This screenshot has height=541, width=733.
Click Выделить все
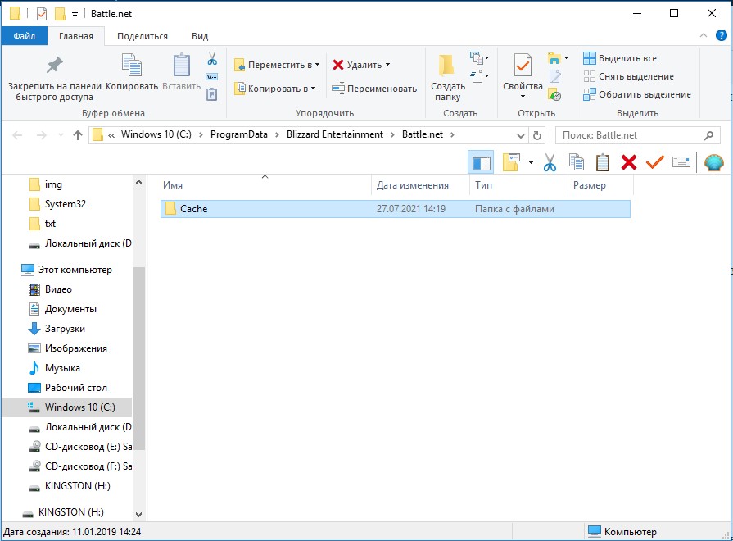coord(620,58)
